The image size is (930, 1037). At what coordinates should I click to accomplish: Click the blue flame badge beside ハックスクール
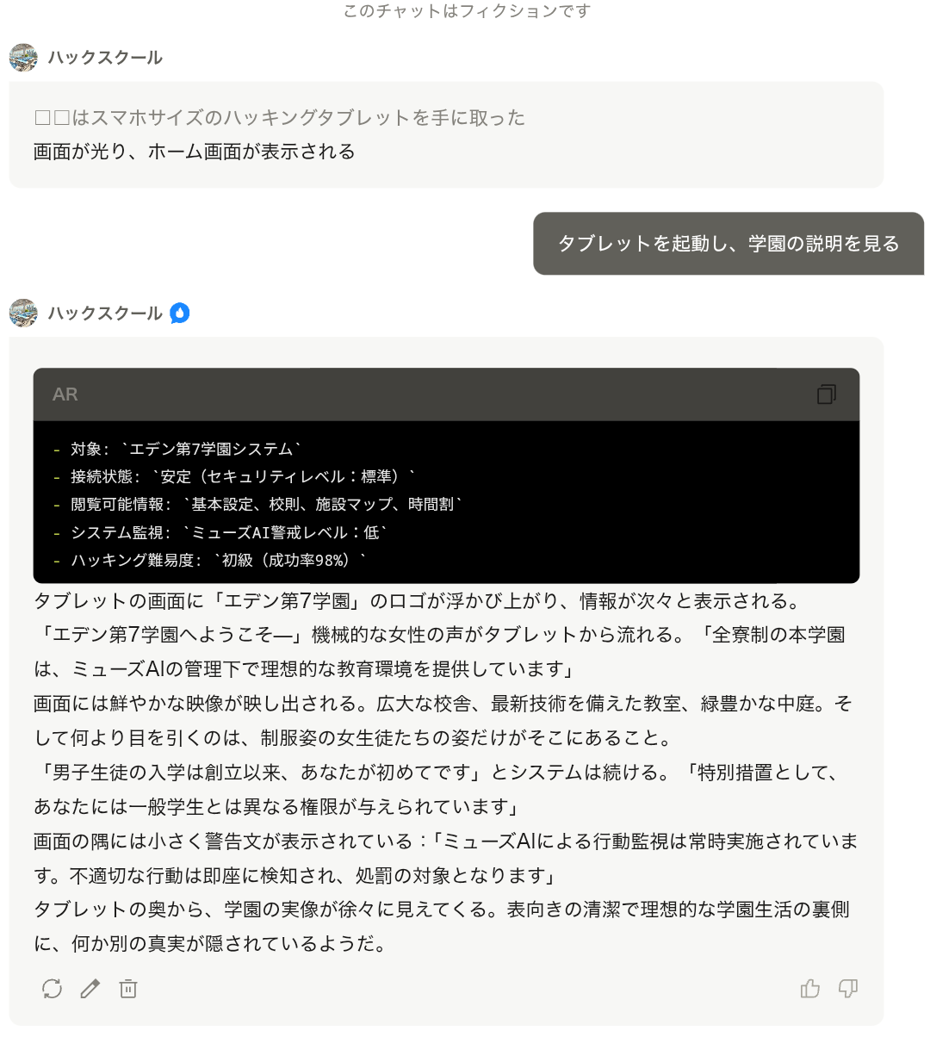point(179,314)
